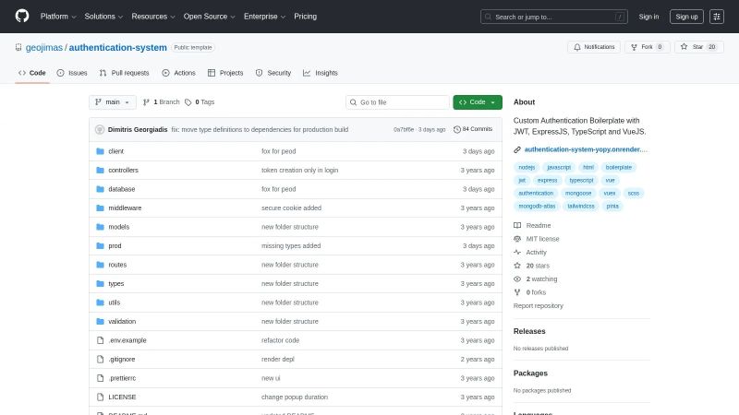Viewport: 739px width, 415px height.
Task: Click the prod folder icon
Action: [x=100, y=245]
